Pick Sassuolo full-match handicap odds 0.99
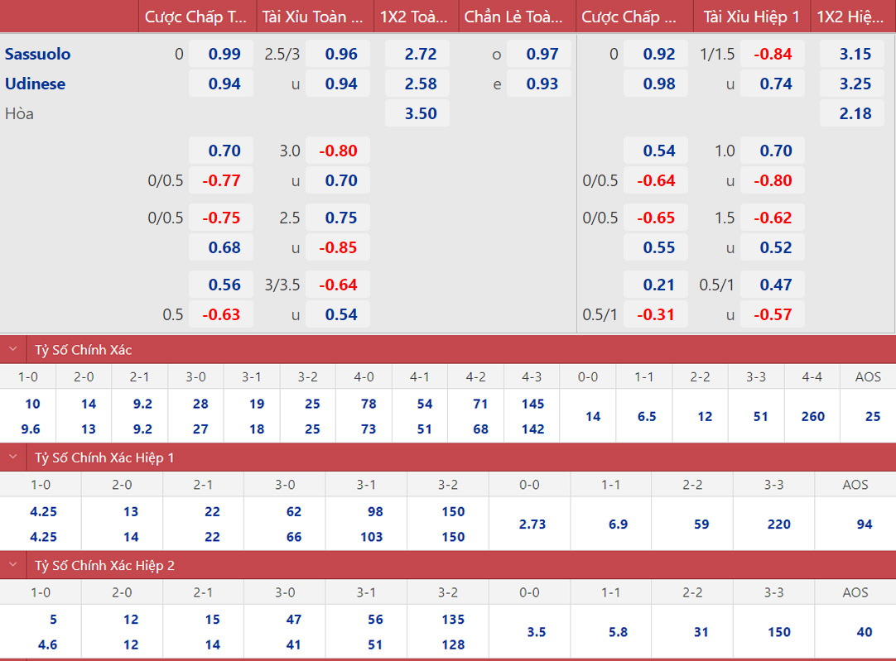Image resolution: width=896 pixels, height=661 pixels. pos(224,54)
